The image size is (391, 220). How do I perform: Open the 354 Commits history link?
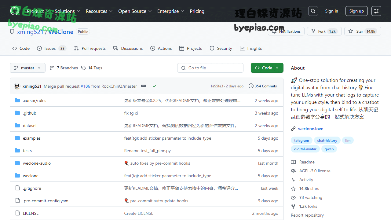(263, 86)
